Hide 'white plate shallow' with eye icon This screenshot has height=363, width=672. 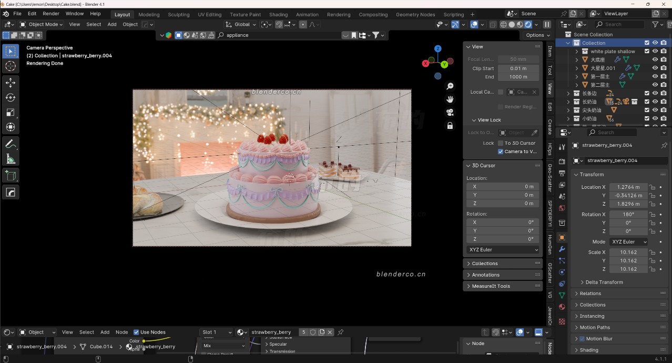tap(655, 52)
